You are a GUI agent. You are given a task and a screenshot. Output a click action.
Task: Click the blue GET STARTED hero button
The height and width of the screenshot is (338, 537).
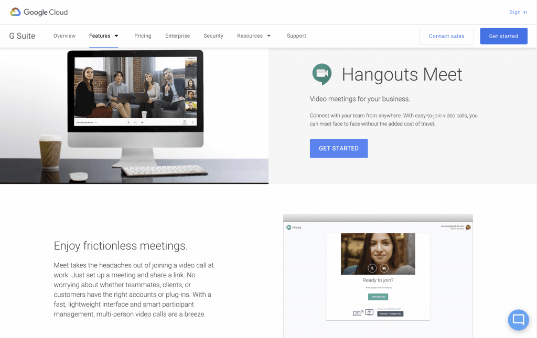339,148
